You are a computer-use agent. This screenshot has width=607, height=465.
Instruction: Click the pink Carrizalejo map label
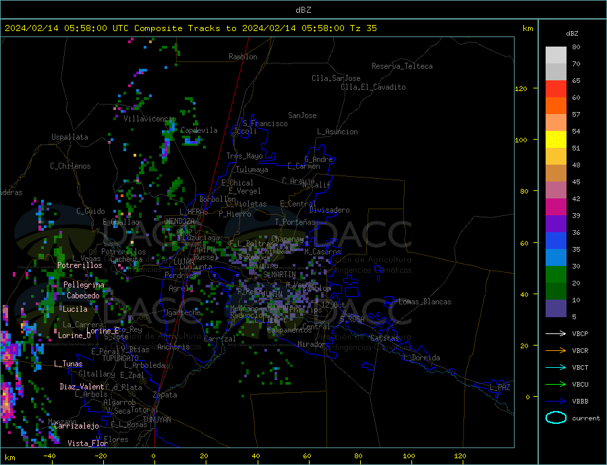tap(76, 427)
